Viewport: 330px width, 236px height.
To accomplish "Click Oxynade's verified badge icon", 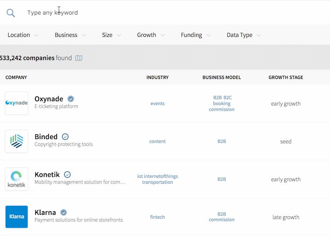I will pyautogui.click(x=71, y=99).
